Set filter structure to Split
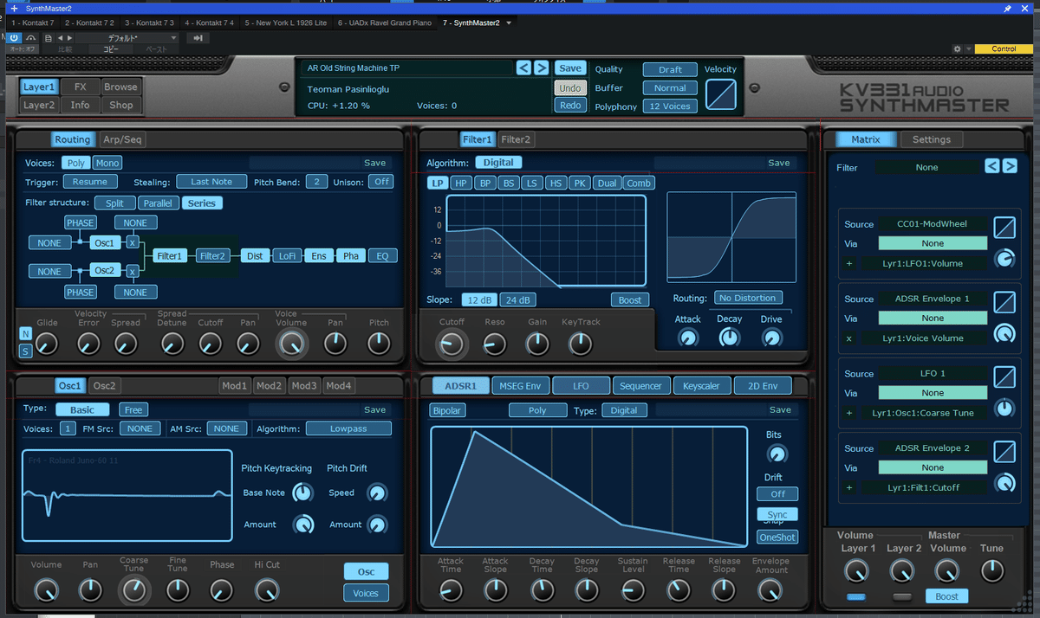Image resolution: width=1040 pixels, height=618 pixels. pos(114,203)
